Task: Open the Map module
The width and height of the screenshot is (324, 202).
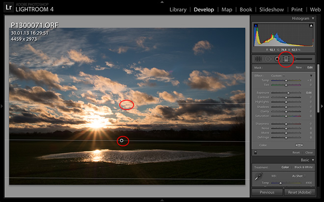Action: tap(227, 10)
